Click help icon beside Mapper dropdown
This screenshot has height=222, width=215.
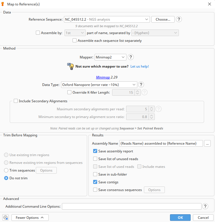(x=131, y=57)
